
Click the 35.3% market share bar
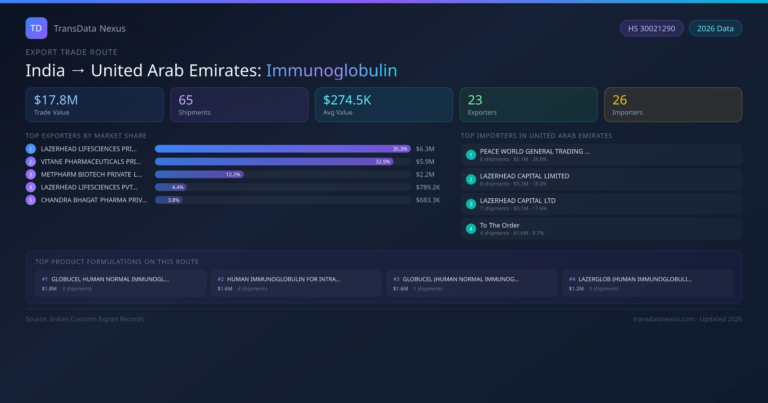282,149
